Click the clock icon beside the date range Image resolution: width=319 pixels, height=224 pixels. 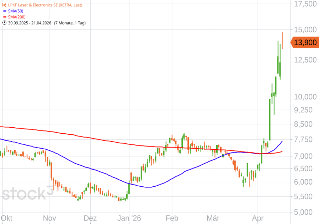(4, 22)
